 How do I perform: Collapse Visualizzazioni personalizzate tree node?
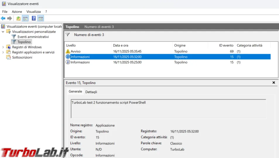coord(3,32)
